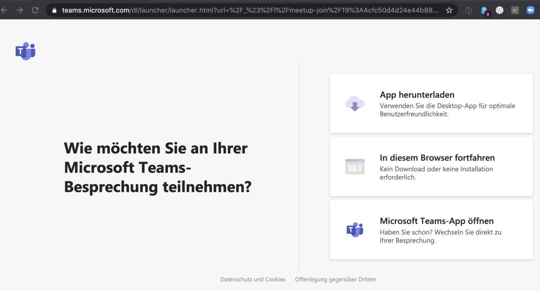This screenshot has height=291, width=540.
Task: Bookmark this page with the star icon
Action: pos(449,10)
